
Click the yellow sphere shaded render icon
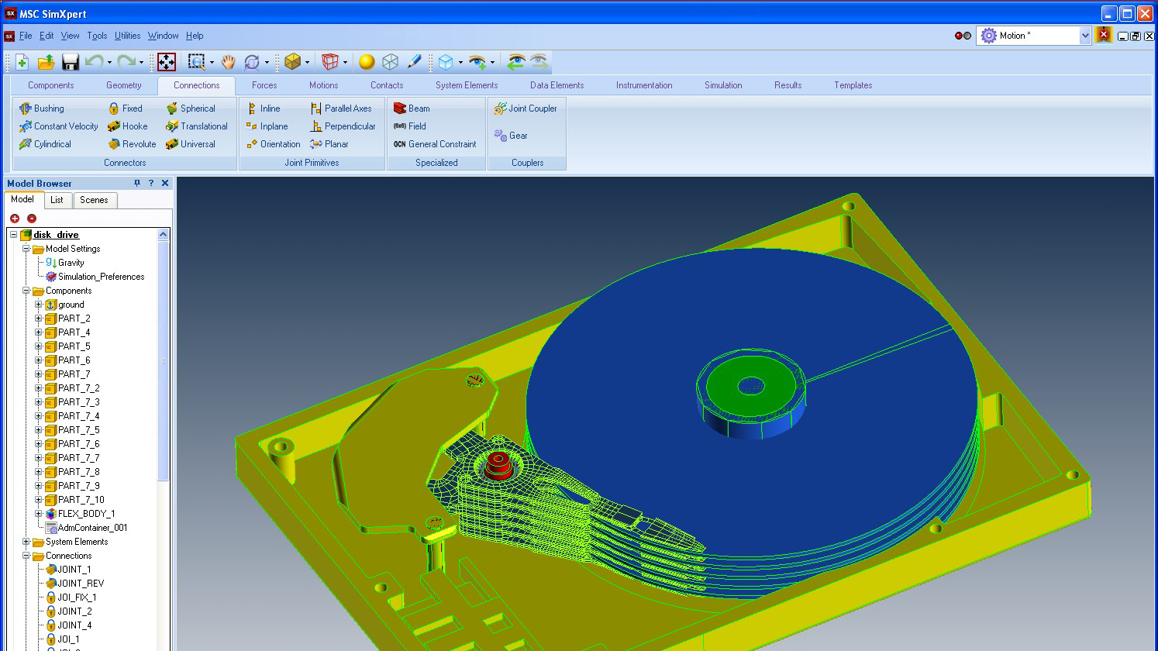pyautogui.click(x=367, y=62)
